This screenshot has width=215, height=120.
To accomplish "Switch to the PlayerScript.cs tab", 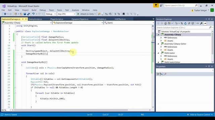I will point(57,19).
